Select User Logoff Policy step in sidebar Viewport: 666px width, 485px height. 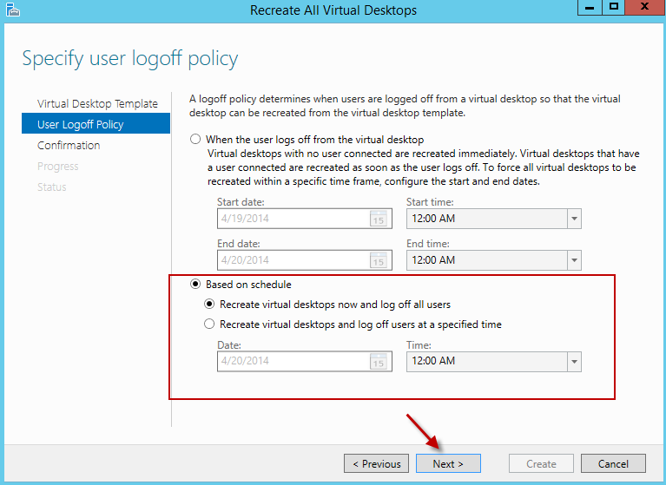pyautogui.click(x=81, y=125)
